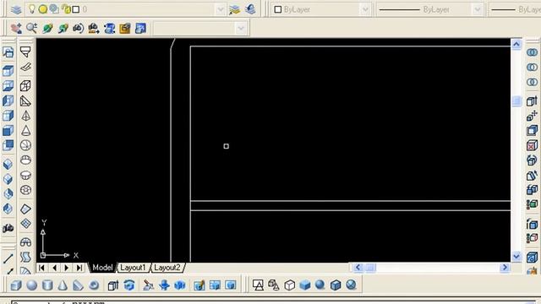This screenshot has width=541, height=304.
Task: Select the Sphere surface tool
Action: pyautogui.click(x=25, y=145)
